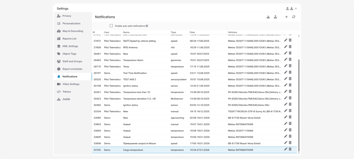Screen dimensions: 354x159
Task: Open the Report scheduler section
Action: (72, 69)
